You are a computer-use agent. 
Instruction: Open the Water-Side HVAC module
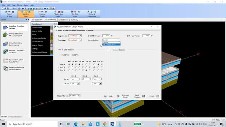[x=59, y=14]
